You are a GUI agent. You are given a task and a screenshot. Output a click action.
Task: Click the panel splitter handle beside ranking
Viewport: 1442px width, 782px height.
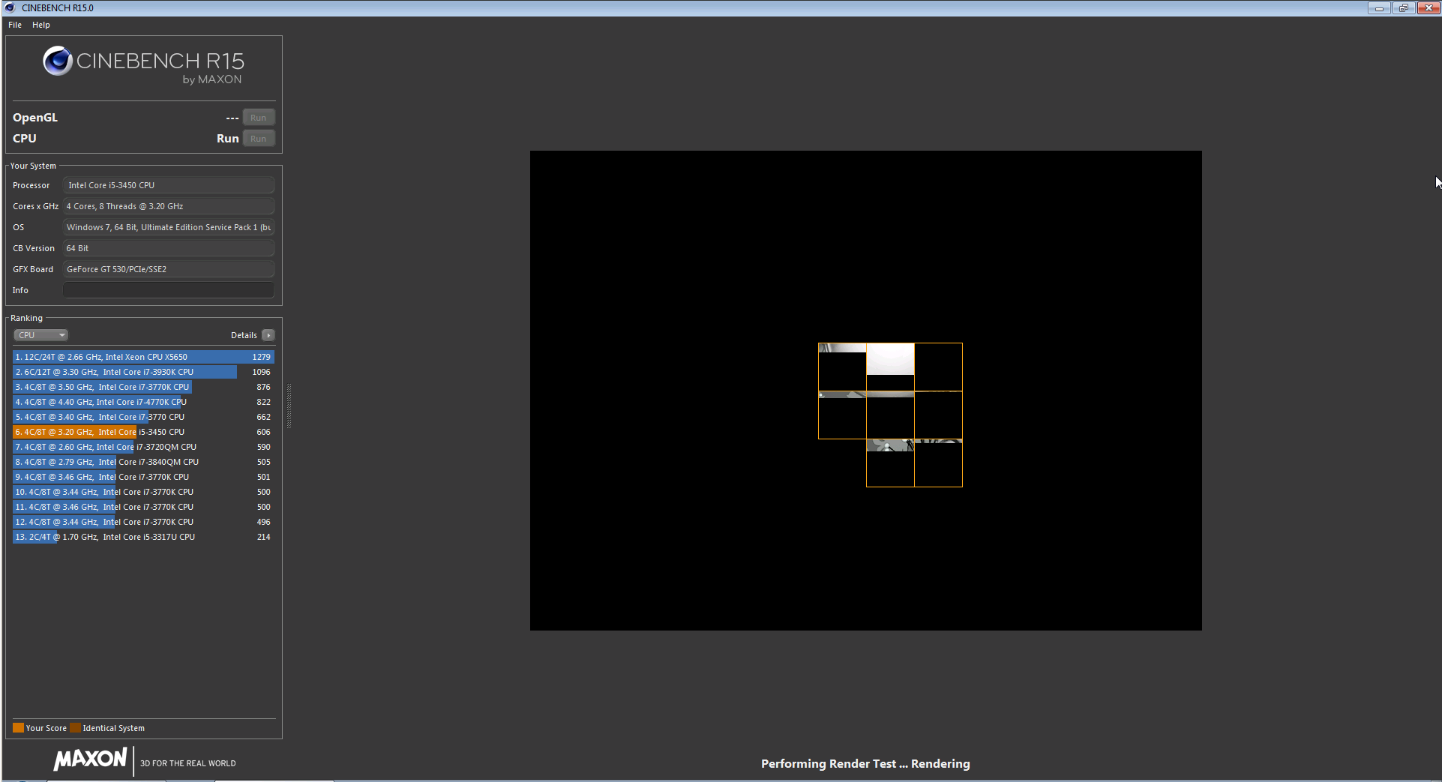289,406
